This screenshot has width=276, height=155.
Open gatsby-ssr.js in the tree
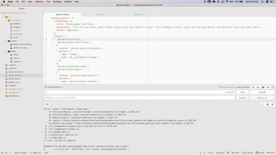(x=14, y=82)
